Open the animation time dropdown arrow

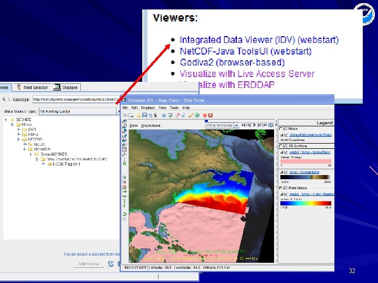pos(236,125)
